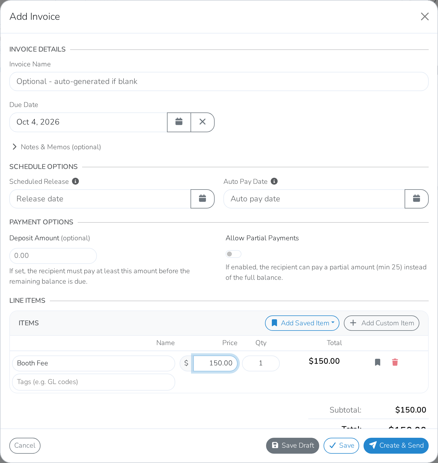Open the Due Date calendar picker
Viewport: 438px width, 463px height.
[x=179, y=122]
